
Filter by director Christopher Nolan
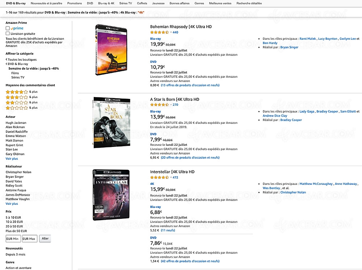18,172
